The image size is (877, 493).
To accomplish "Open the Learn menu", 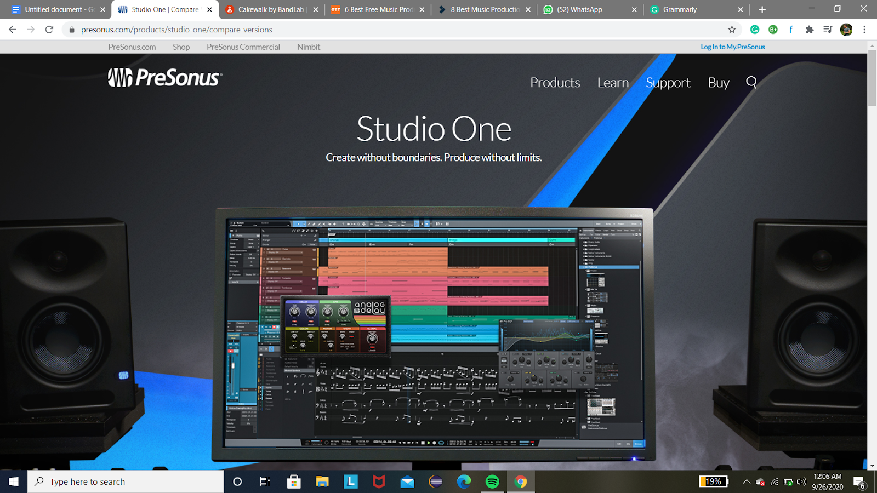I will pos(613,82).
